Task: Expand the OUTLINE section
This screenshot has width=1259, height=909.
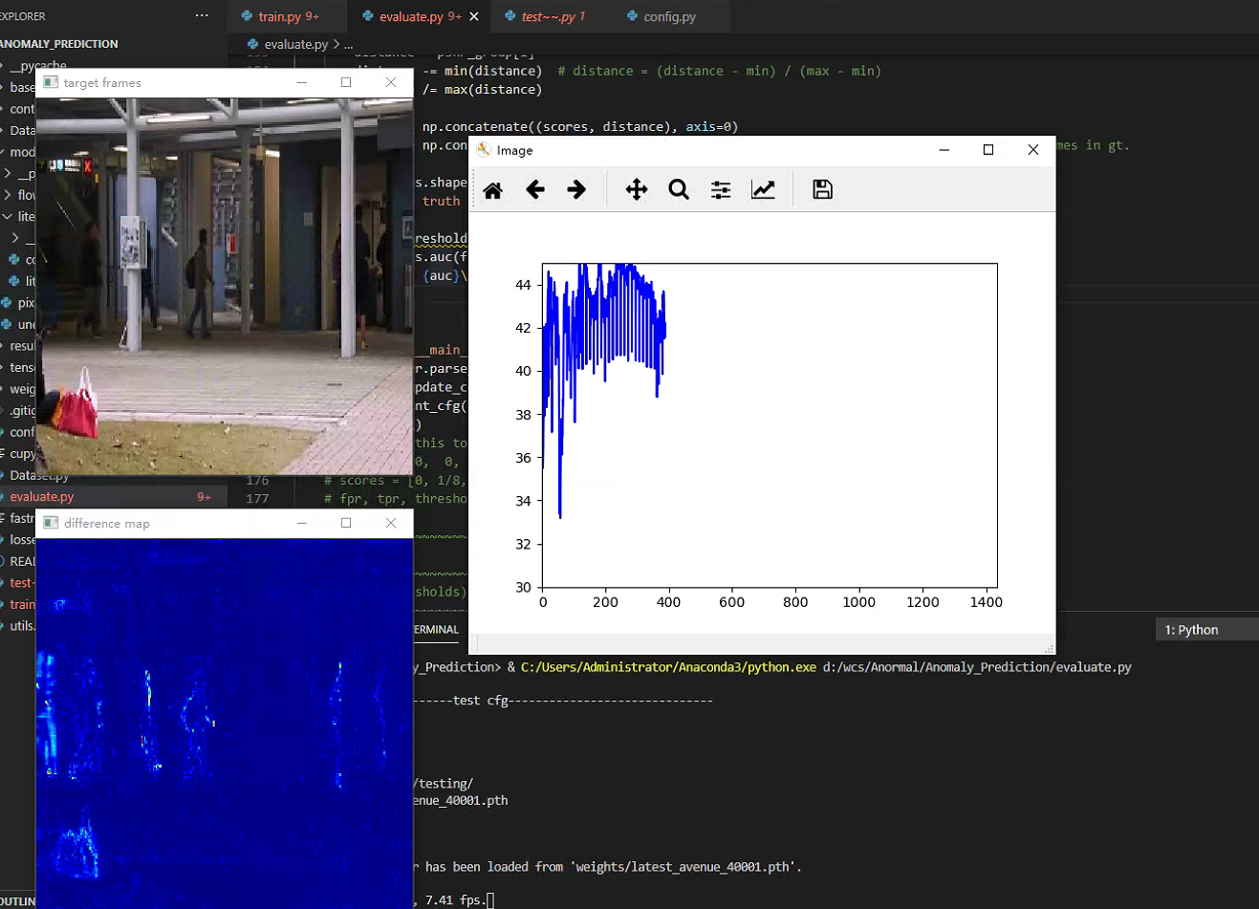Action: [x=18, y=901]
